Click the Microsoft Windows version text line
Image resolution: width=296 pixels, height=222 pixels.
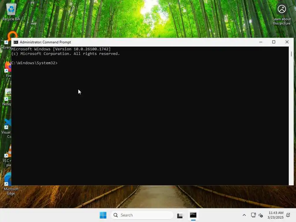61,49
